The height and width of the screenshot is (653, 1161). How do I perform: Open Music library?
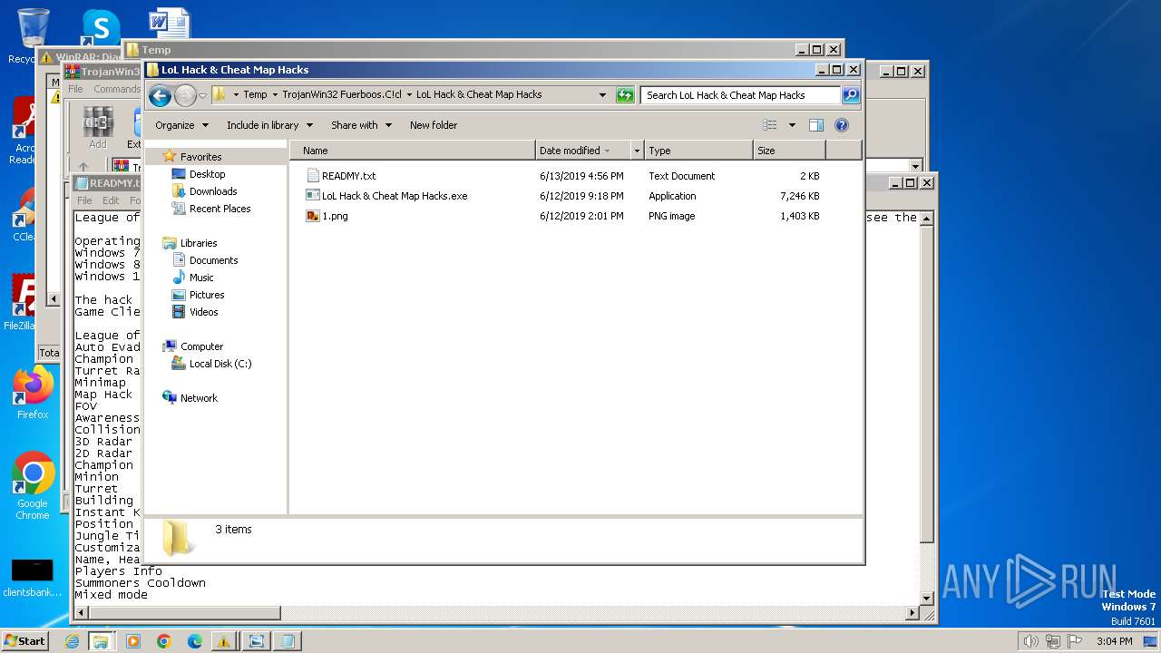click(201, 278)
